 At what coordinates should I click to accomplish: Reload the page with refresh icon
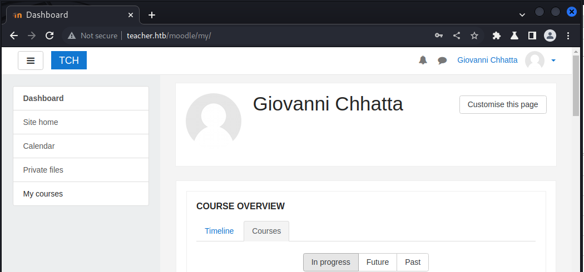click(x=50, y=36)
